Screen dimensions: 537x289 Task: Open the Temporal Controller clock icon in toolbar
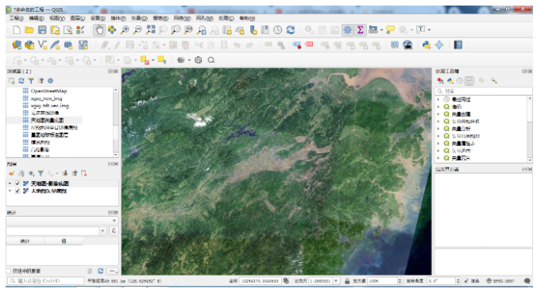pyautogui.click(x=278, y=30)
